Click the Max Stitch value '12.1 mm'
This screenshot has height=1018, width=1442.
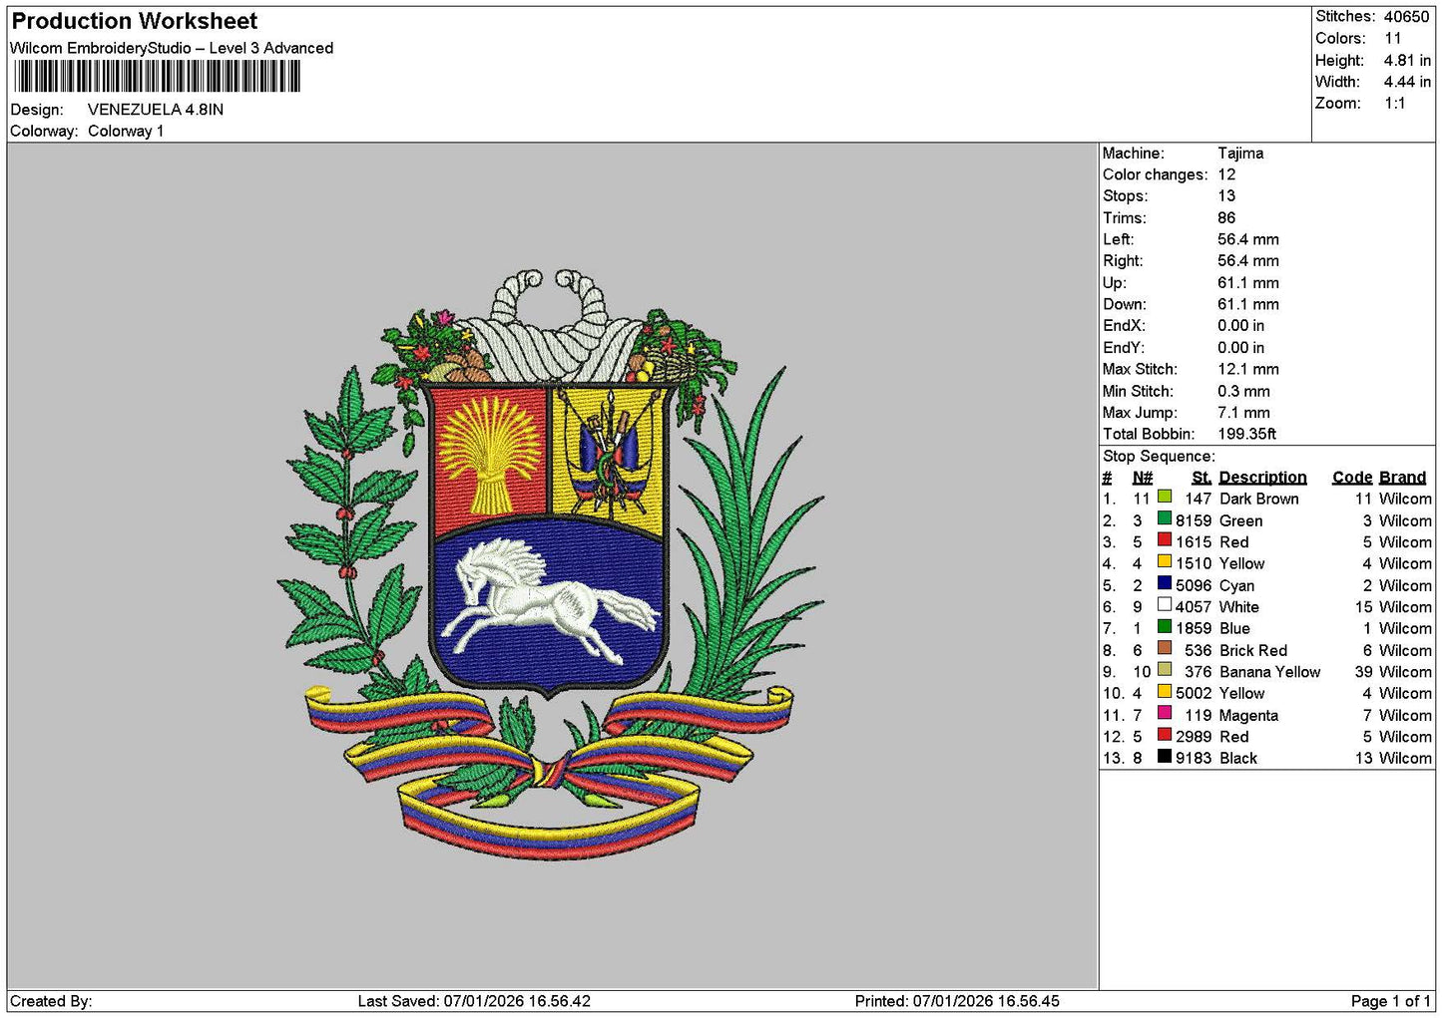click(1248, 369)
